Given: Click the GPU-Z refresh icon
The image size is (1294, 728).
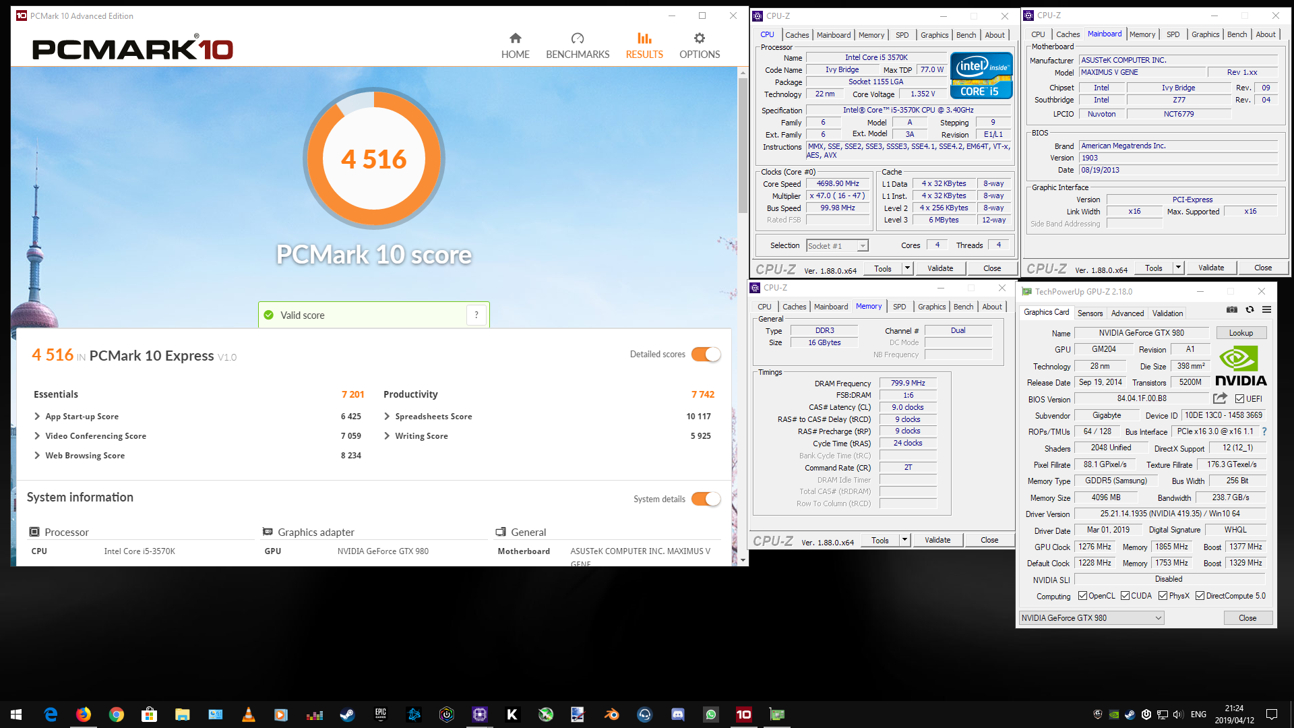Looking at the screenshot, I should [1250, 309].
